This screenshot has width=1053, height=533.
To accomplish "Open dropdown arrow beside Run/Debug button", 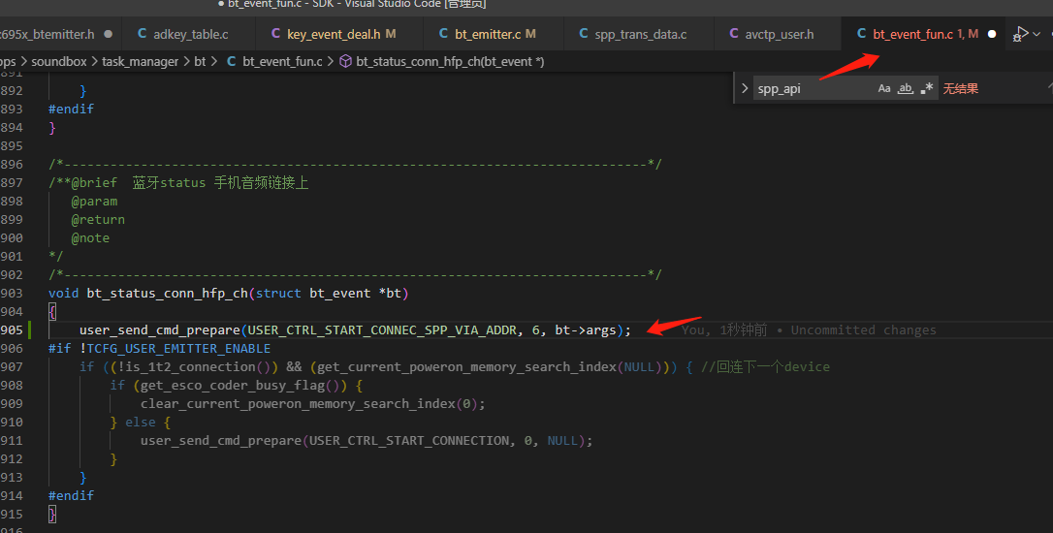I will click(x=1037, y=34).
